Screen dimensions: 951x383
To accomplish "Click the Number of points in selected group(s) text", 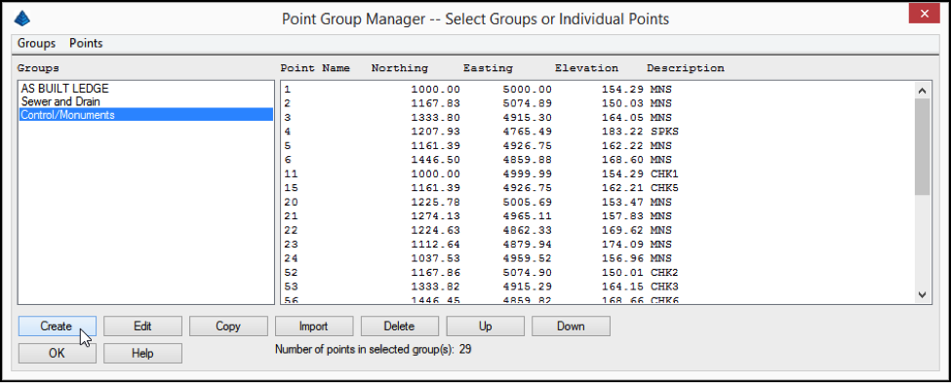I will 373,349.
